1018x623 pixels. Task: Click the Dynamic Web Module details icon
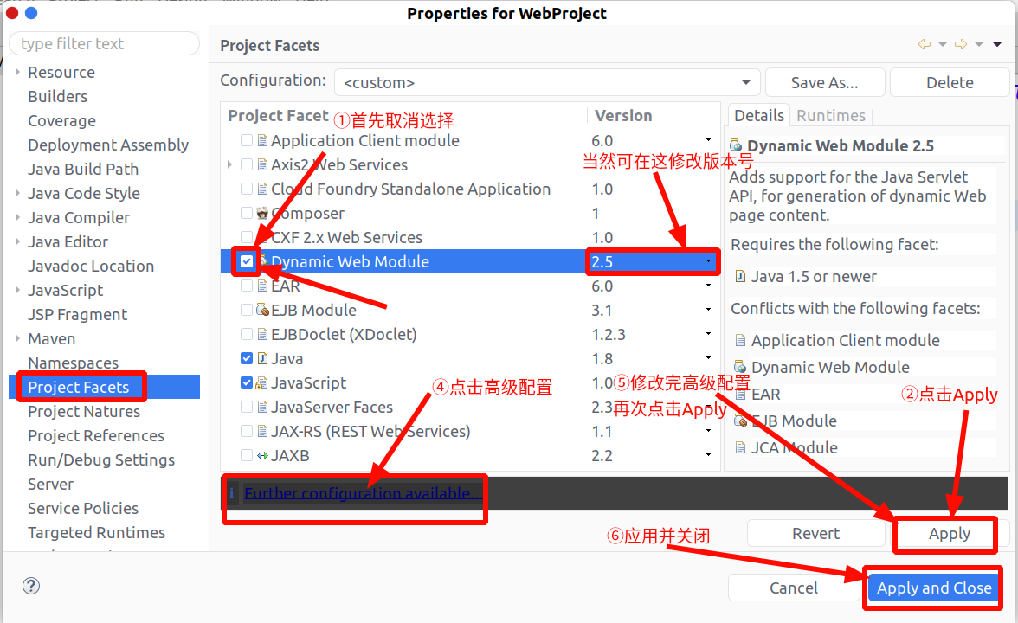point(736,145)
